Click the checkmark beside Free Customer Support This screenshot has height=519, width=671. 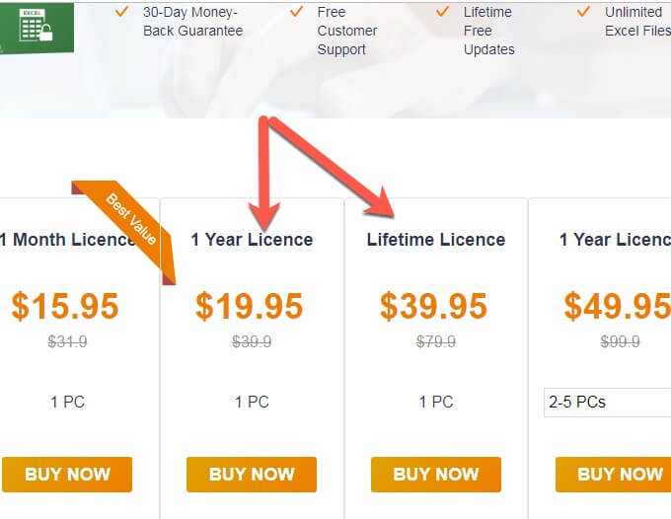coord(296,12)
